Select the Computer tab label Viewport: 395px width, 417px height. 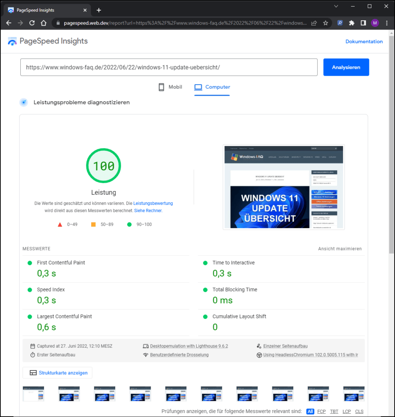[217, 87]
